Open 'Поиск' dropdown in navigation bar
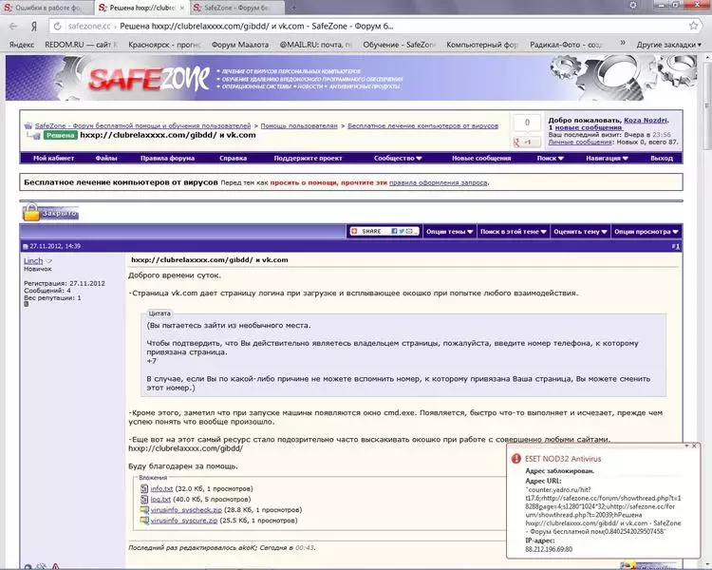The image size is (712, 570). click(x=550, y=159)
